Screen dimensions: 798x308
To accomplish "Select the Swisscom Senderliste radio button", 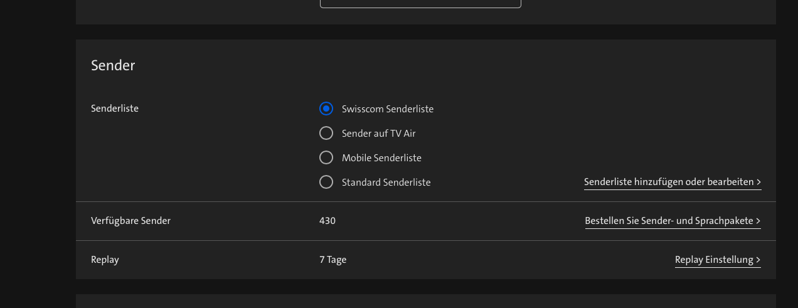I will 326,109.
